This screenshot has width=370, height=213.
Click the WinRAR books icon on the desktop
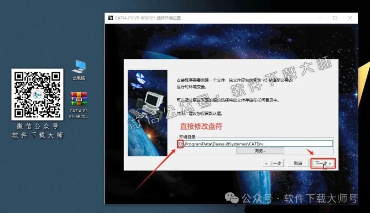(78, 99)
